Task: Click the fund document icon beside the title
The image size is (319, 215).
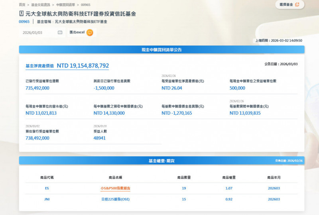Action: (22, 14)
